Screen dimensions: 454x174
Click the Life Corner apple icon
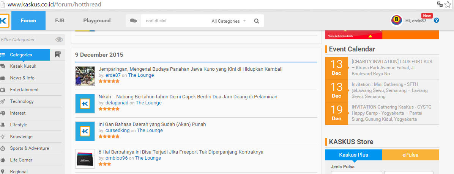click(3, 160)
